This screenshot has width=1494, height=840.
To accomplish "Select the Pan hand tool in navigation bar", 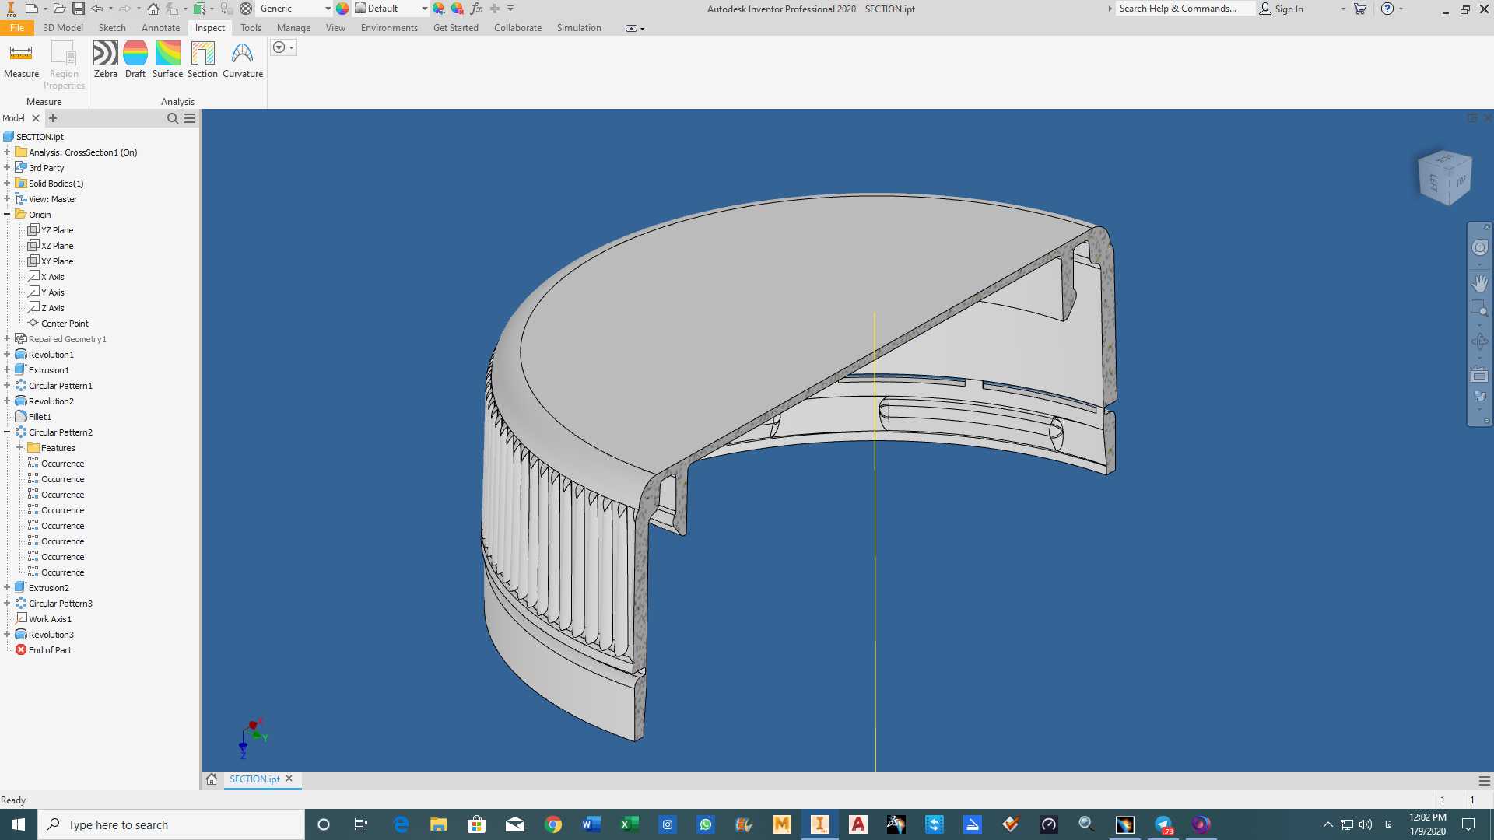I will pyautogui.click(x=1480, y=283).
